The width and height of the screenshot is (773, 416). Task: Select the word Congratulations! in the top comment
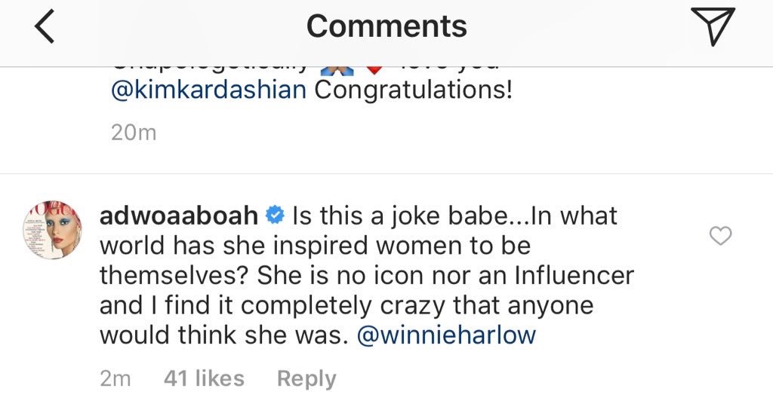pos(414,90)
